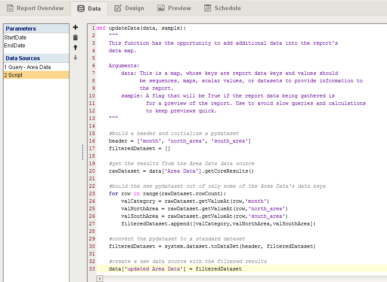Click line number 23 in the gutter
This screenshot has height=282, width=387.
(x=92, y=193)
